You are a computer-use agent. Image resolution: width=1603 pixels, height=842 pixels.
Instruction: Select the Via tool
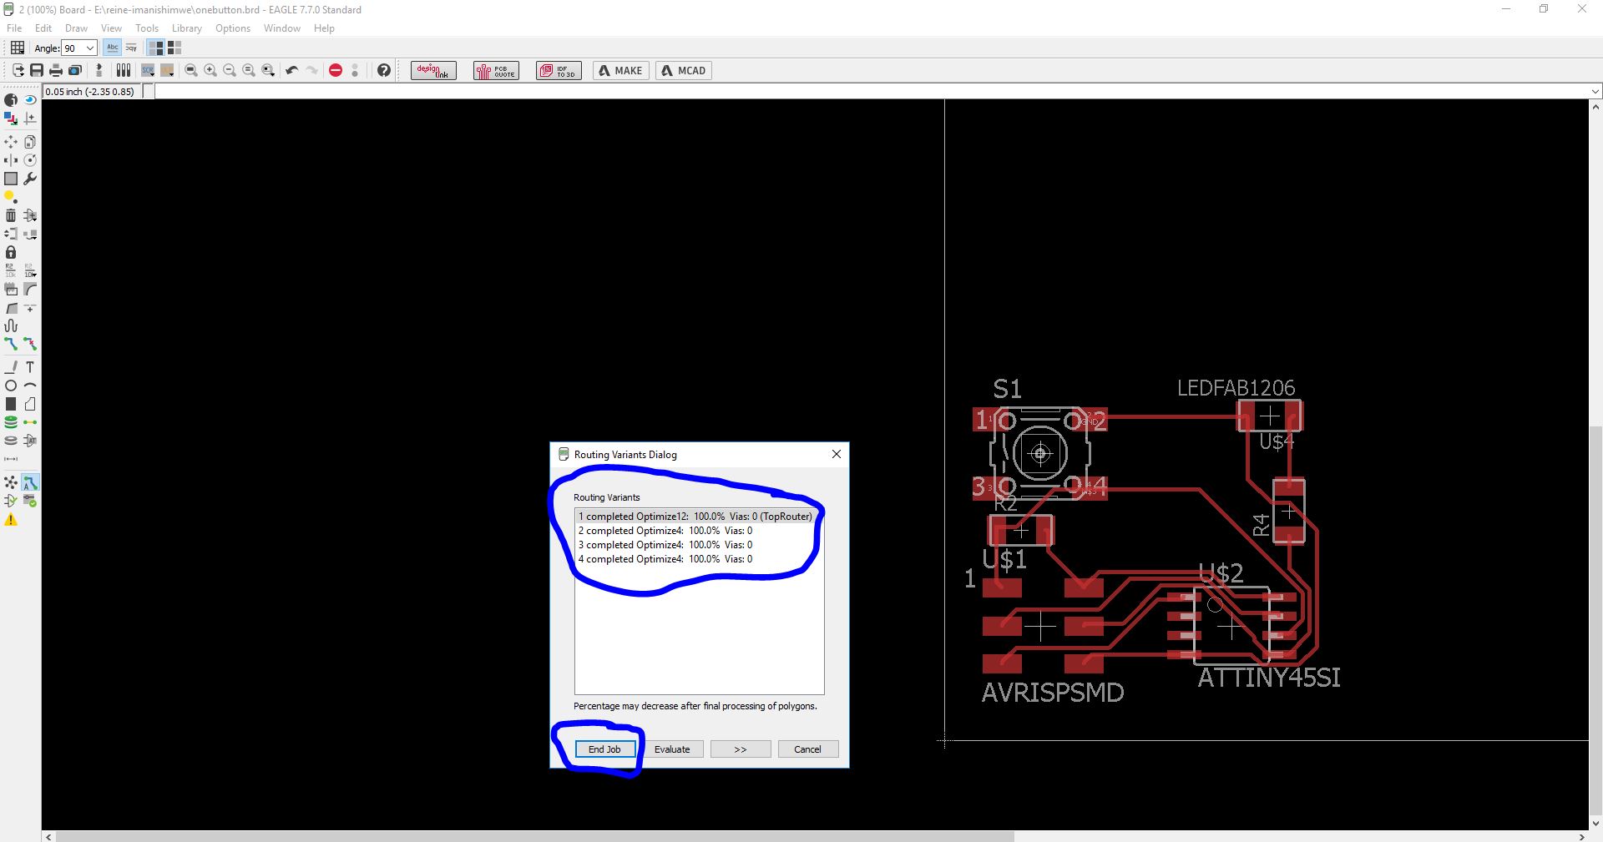11,422
